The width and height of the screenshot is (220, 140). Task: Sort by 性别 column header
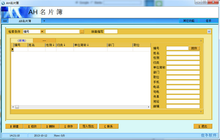[50, 45]
